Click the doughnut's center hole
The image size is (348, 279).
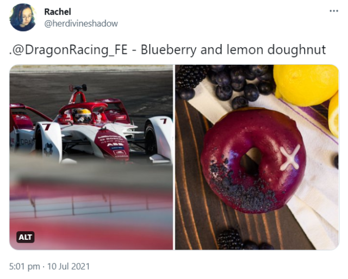tap(251, 159)
